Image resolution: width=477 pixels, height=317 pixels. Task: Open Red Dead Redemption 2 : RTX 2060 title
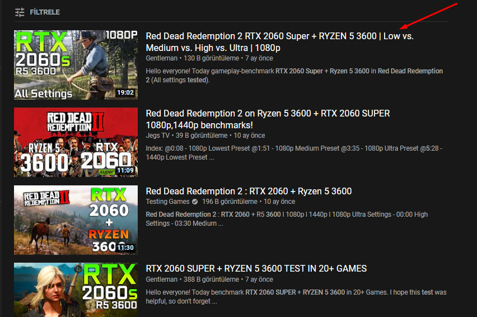[x=249, y=192]
